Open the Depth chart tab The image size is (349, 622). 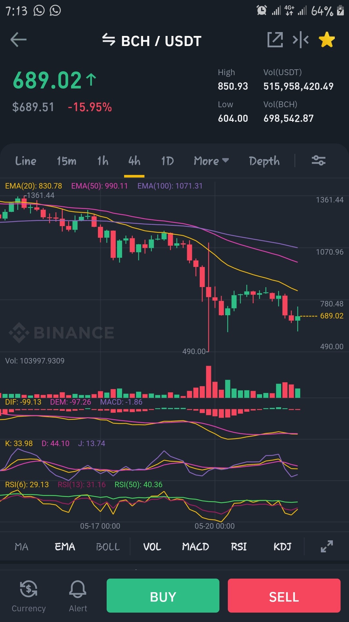coord(264,161)
